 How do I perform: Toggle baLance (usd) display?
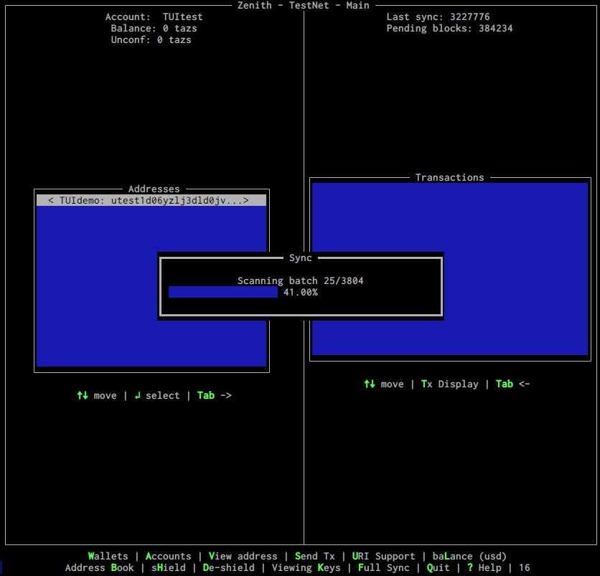pyautogui.click(x=469, y=556)
